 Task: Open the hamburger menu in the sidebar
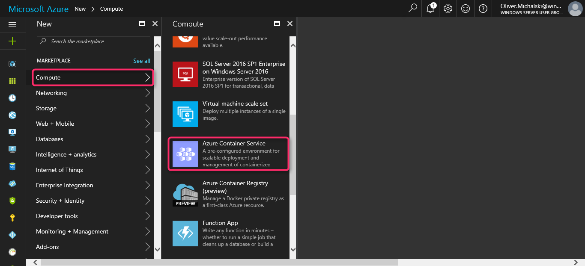coord(12,25)
